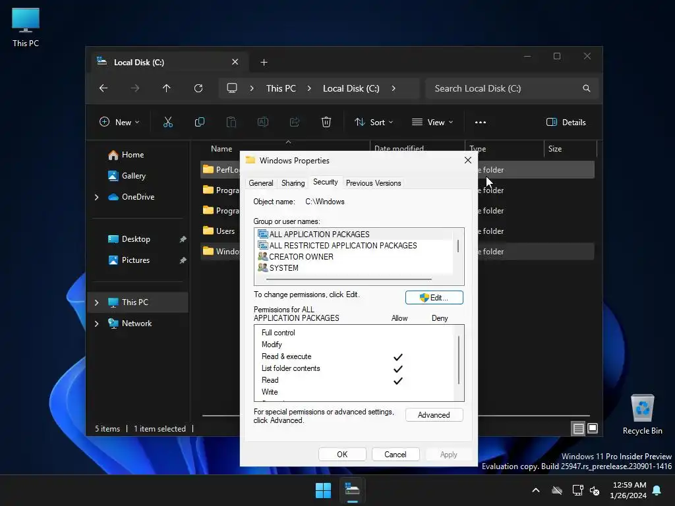Open the Recycle Bin desktop icon
This screenshot has height=506, width=675.
point(642,414)
